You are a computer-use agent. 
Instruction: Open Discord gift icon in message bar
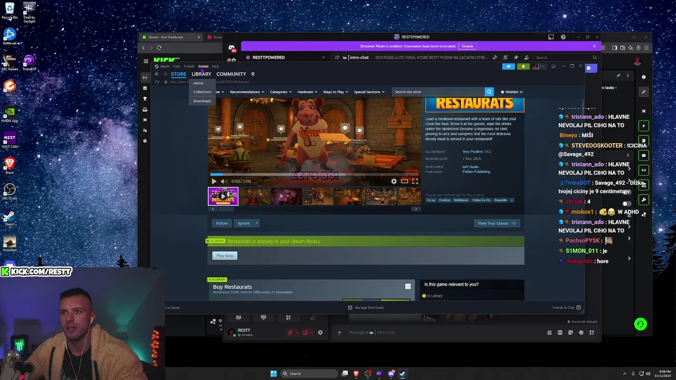pos(549,332)
